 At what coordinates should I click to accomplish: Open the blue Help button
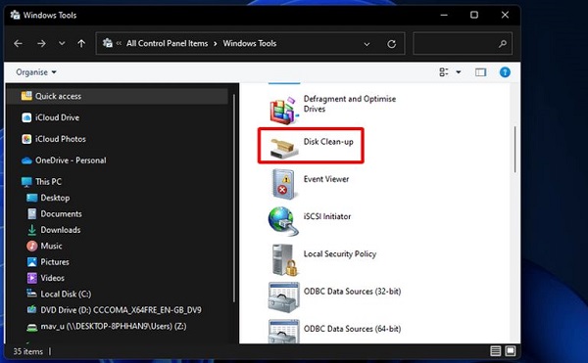click(x=505, y=72)
